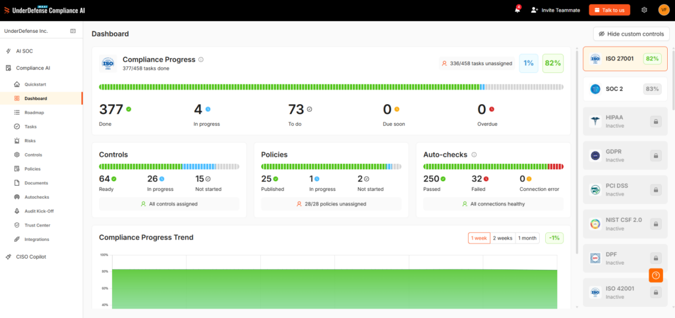The width and height of the screenshot is (675, 318).
Task: Click the Talk to us button
Action: click(x=610, y=10)
